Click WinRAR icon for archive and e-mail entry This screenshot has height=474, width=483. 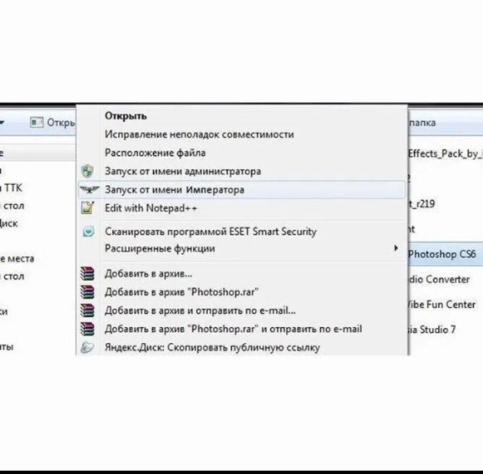click(x=87, y=310)
